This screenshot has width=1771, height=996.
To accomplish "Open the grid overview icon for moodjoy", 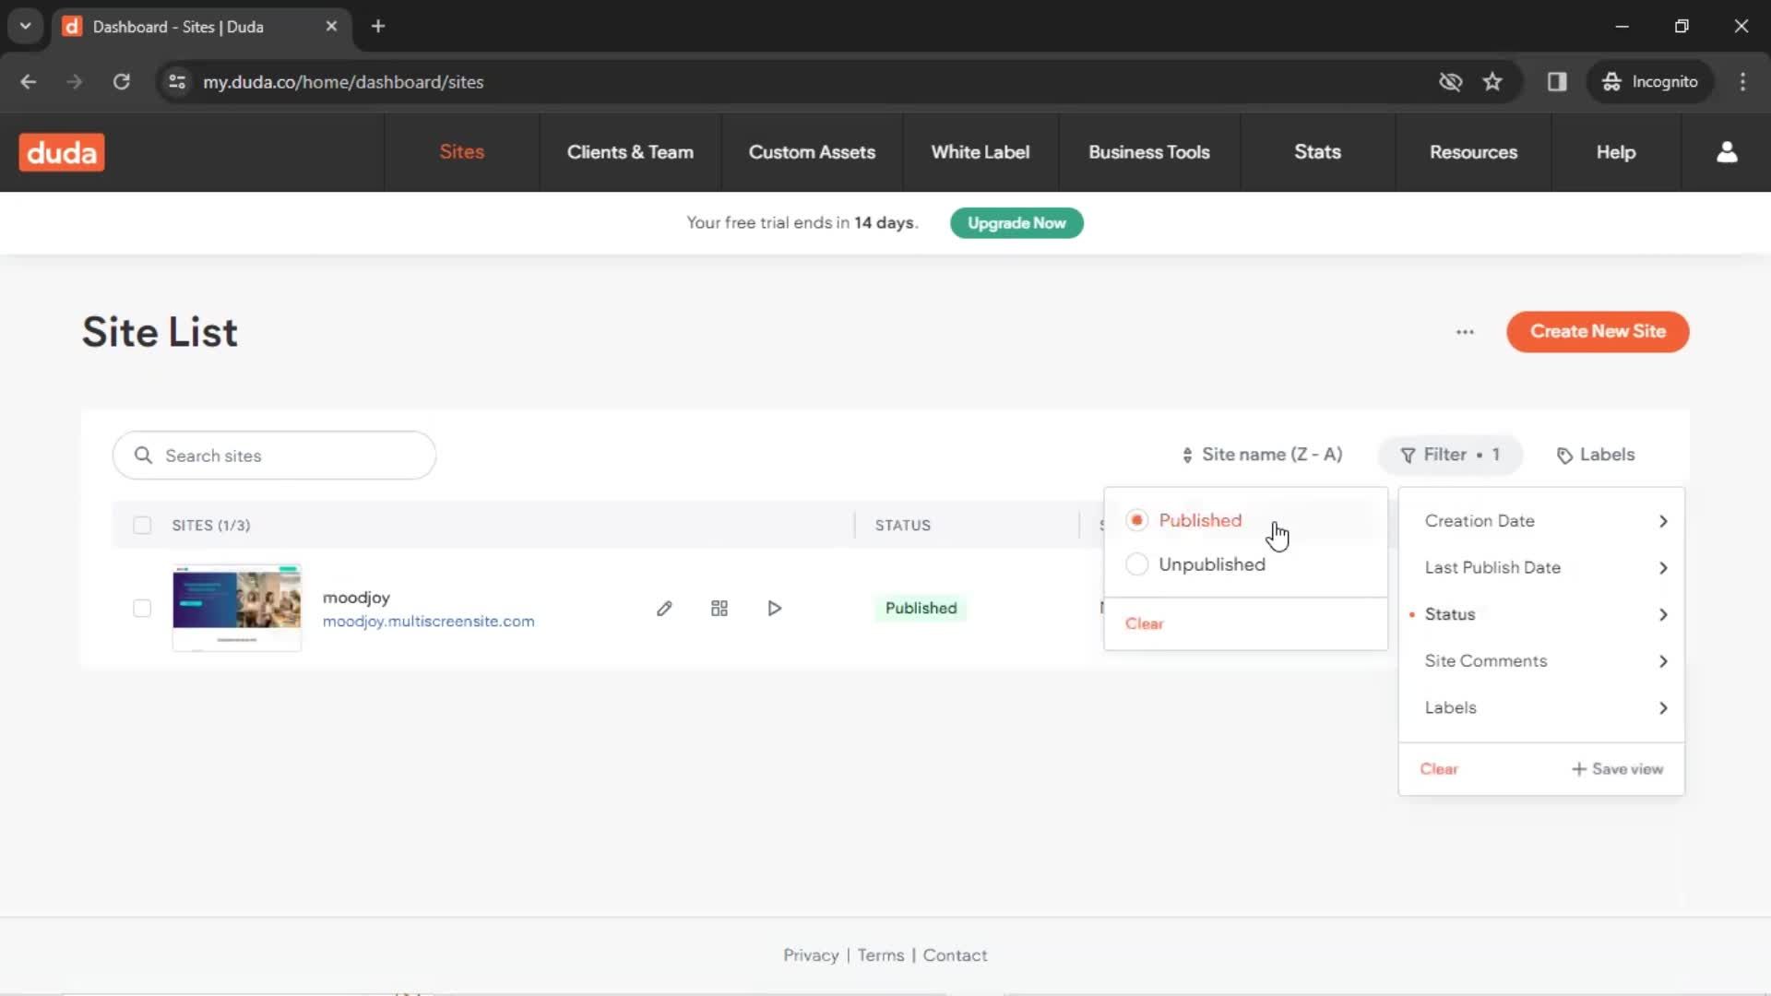I will pos(719,609).
